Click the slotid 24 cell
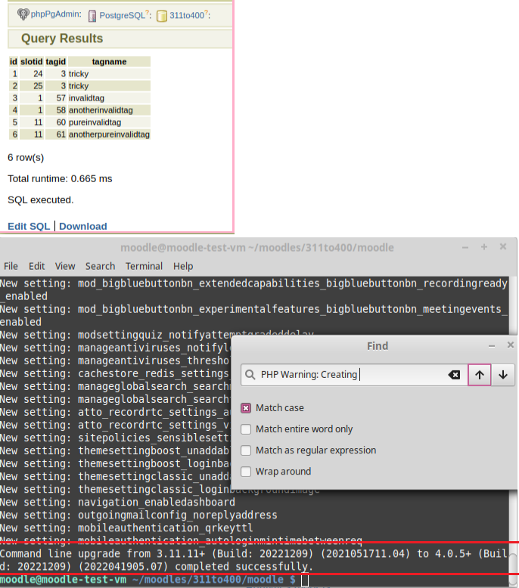Screen dimensions: 519x588 (32, 74)
